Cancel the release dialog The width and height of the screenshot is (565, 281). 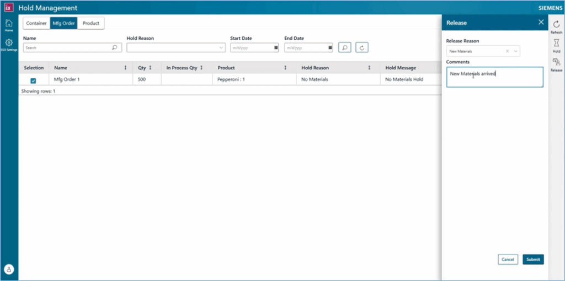(x=508, y=259)
